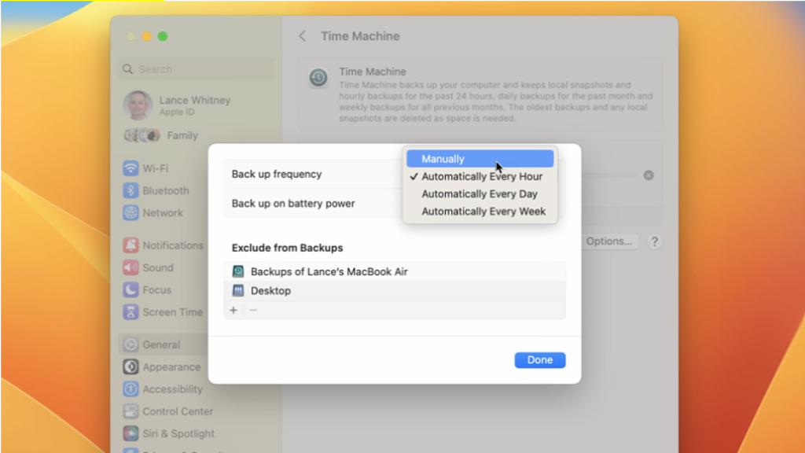Click the Back up frequency label
This screenshot has width=805, height=453.
pos(277,174)
